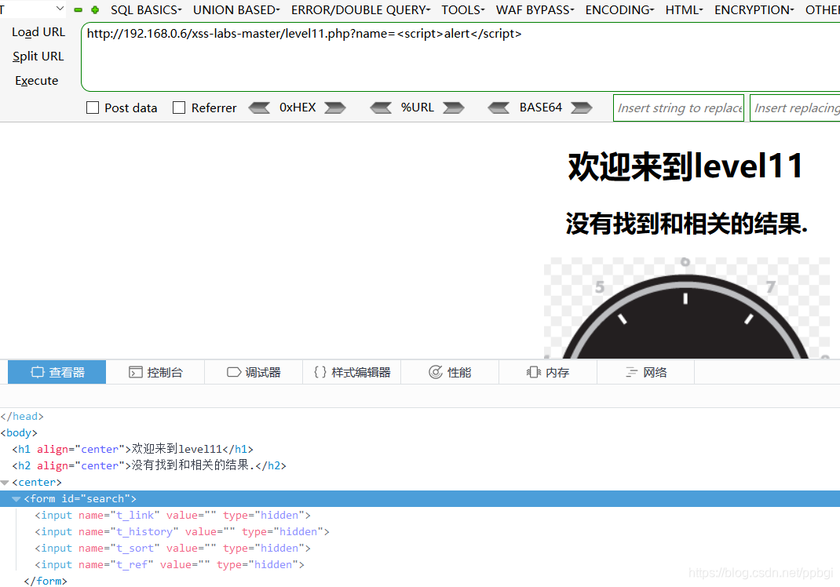The width and height of the screenshot is (840, 587).
Task: Click the right arrow after BASE64
Action: (581, 108)
